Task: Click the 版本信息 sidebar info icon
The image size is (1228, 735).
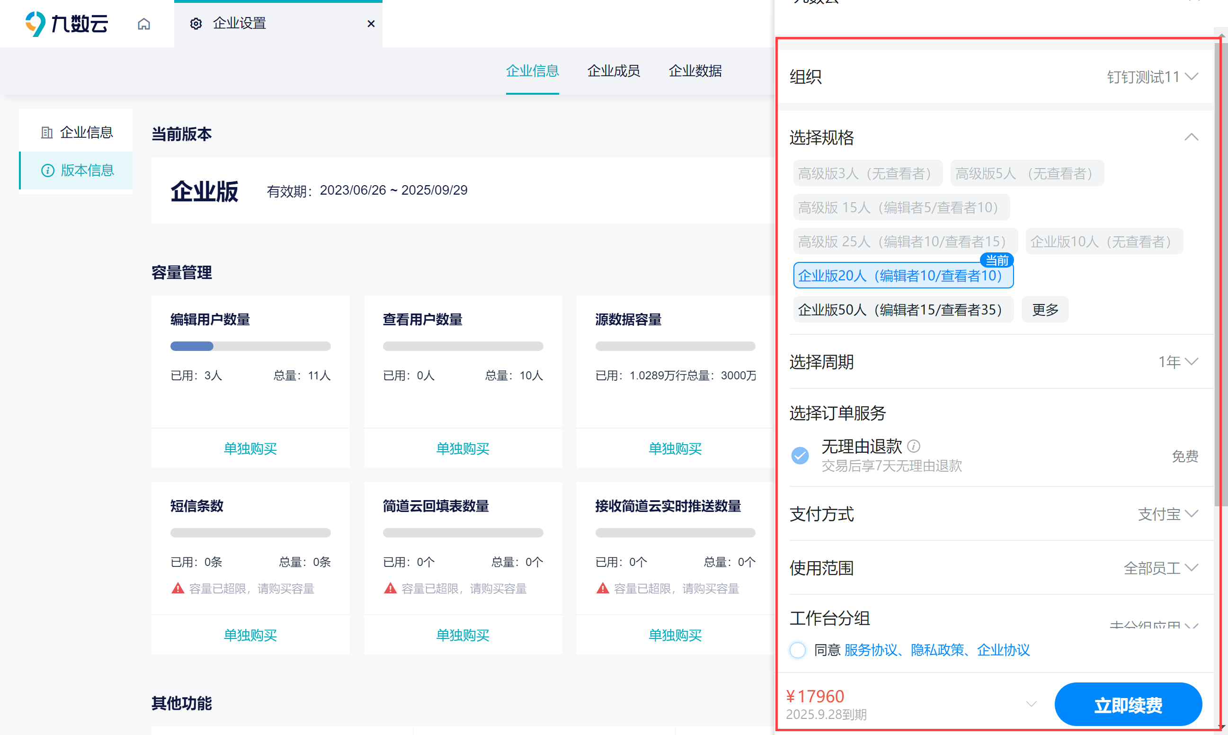Action: (47, 170)
